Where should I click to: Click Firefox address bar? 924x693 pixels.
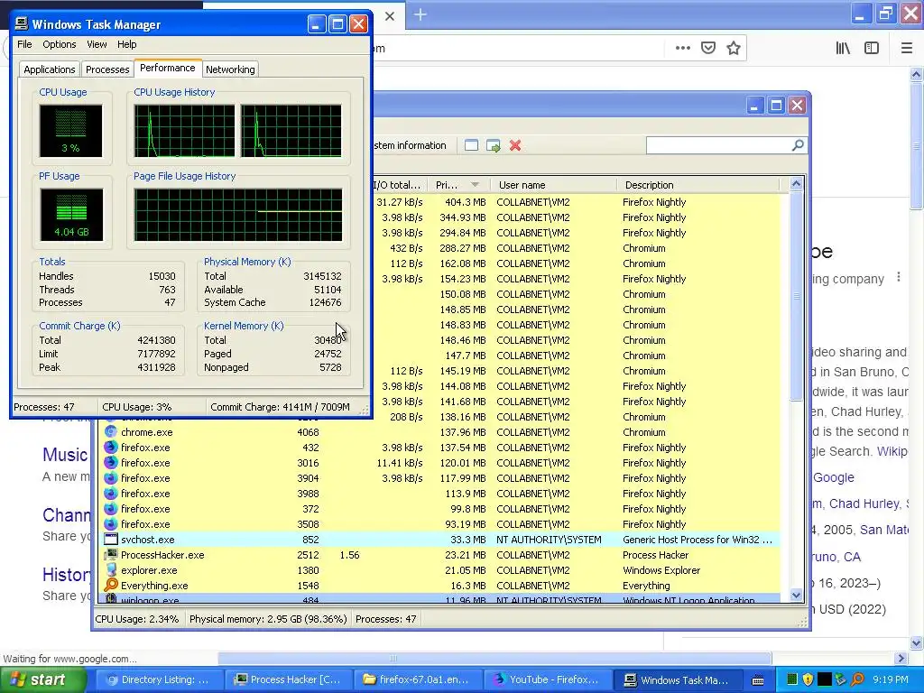519,49
